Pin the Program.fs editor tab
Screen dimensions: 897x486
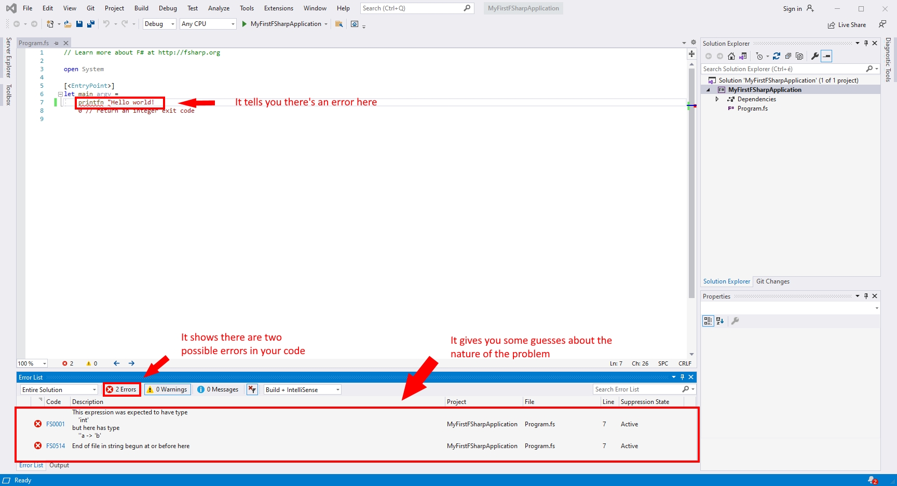[x=57, y=43]
